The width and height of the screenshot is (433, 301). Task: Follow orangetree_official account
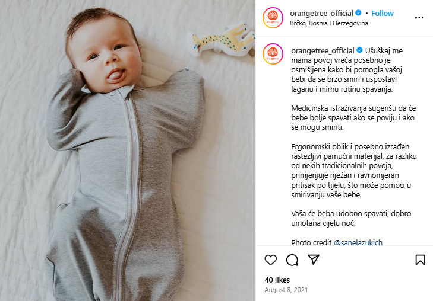pos(382,13)
